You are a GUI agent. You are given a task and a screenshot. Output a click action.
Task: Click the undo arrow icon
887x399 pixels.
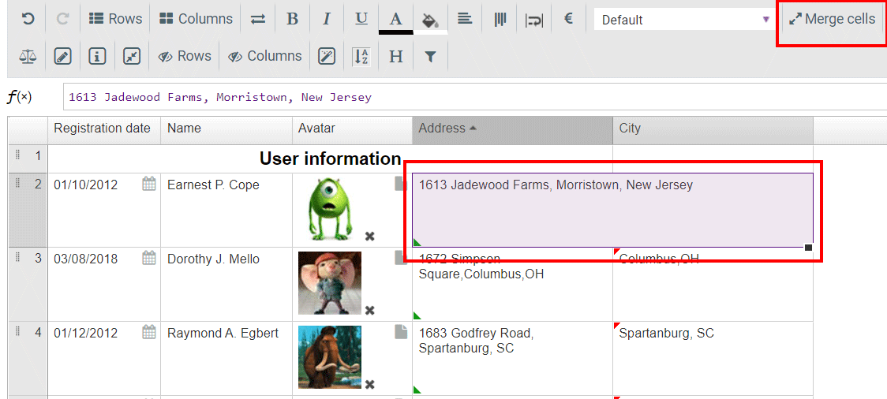coord(28,19)
